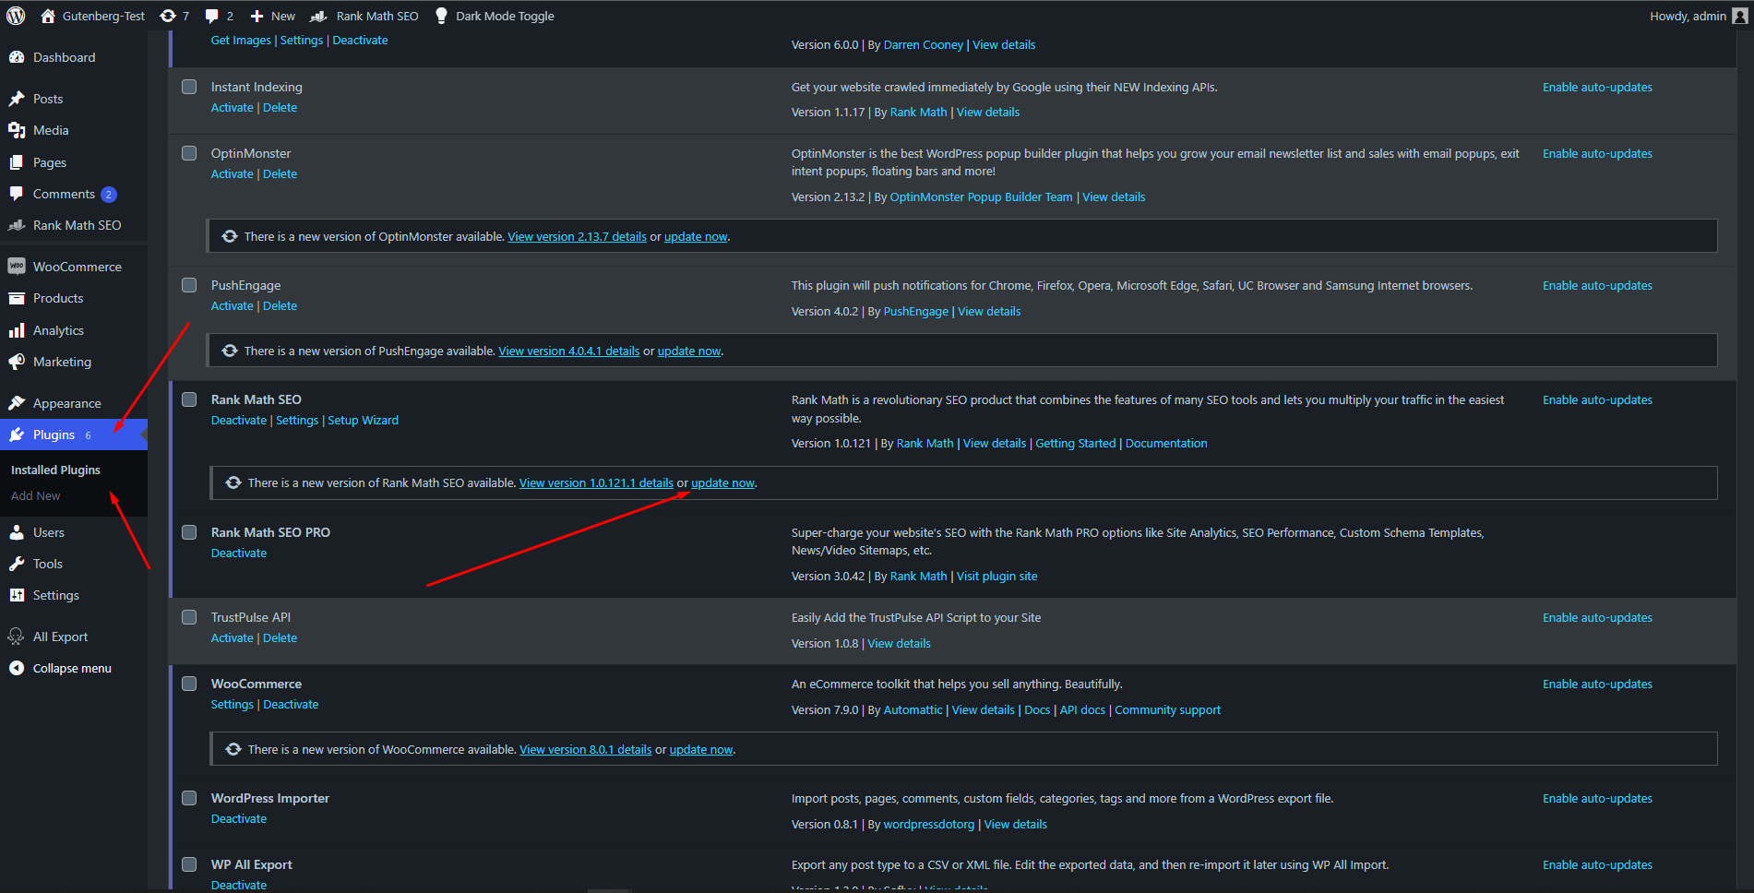Open the updates icon in admin bar
This screenshot has width=1754, height=893.
pyautogui.click(x=168, y=16)
